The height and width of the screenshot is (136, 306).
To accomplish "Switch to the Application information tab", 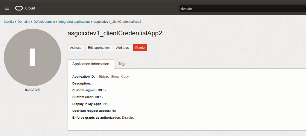I will tap(91, 64).
